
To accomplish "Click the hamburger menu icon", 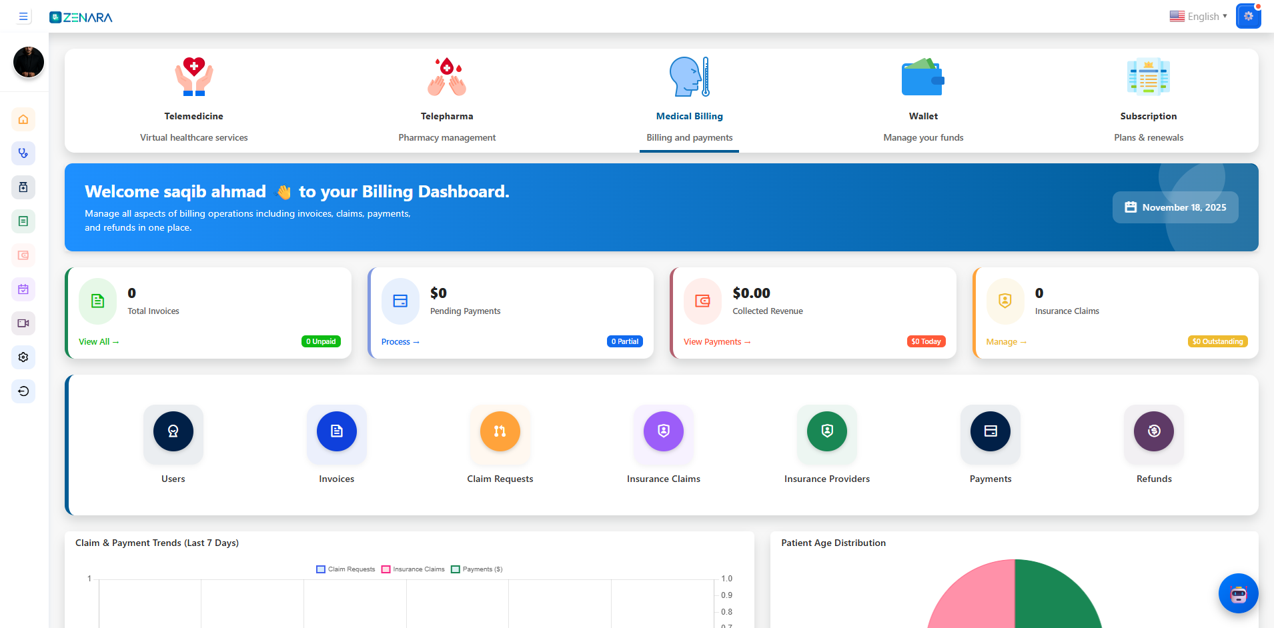I will 23,17.
